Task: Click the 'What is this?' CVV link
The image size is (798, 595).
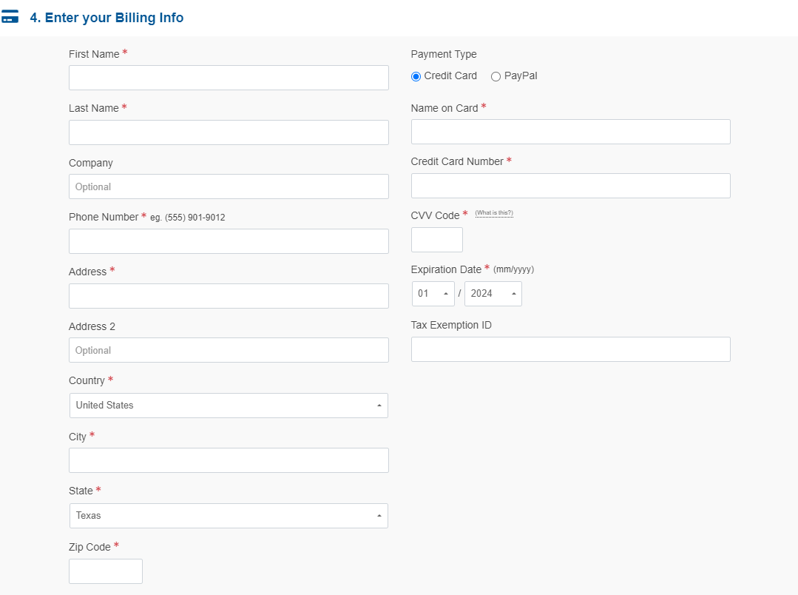Action: click(x=494, y=213)
